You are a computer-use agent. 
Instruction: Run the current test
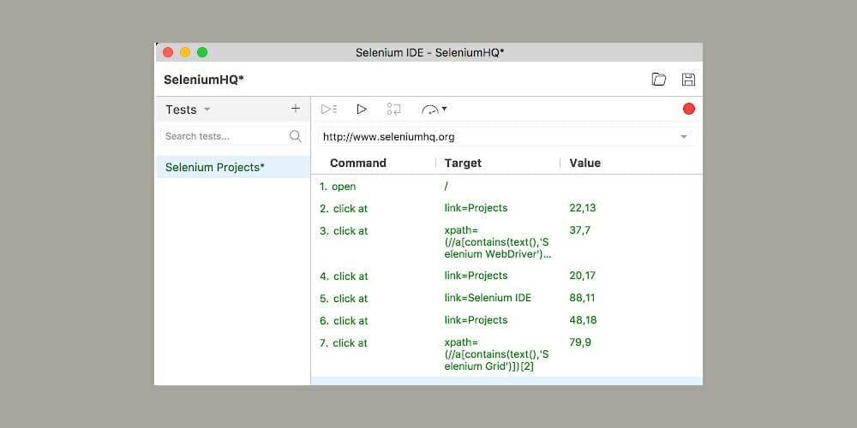(x=362, y=110)
